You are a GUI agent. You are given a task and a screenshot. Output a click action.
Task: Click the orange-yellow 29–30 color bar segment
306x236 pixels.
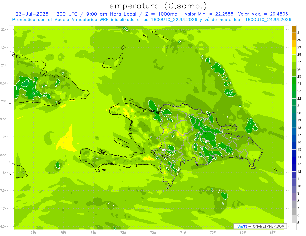tap(294, 44)
